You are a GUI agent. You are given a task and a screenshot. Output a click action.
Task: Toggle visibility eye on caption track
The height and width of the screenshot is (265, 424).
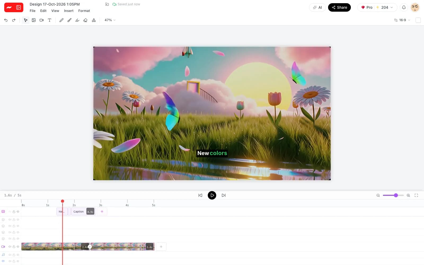(x=18, y=212)
